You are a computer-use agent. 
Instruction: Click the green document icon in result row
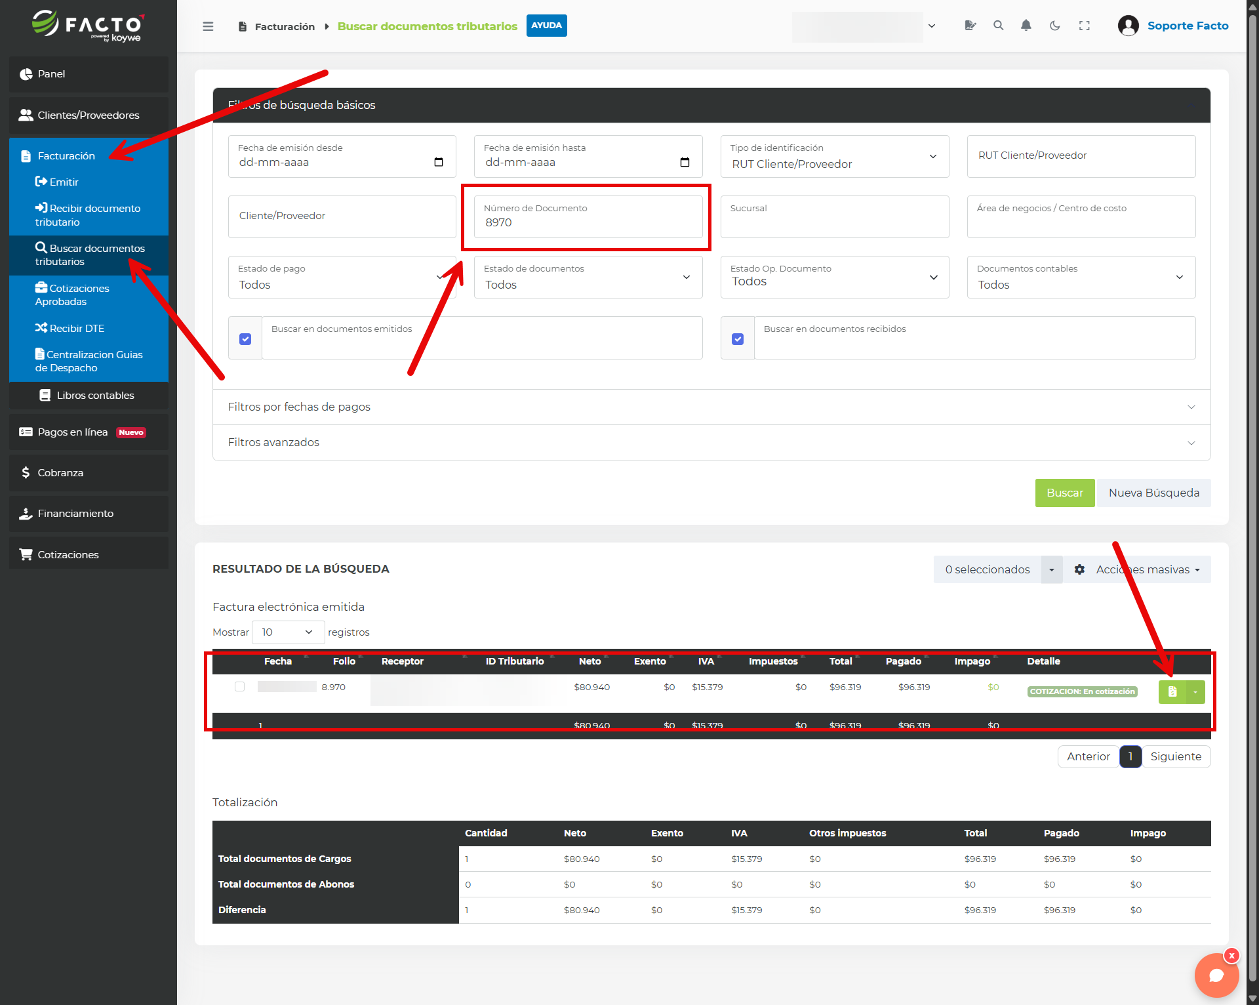1172,692
